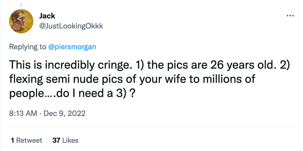This screenshot has width=303, height=151.
Task: Open the profile via display name Jack
Action: pos(47,16)
